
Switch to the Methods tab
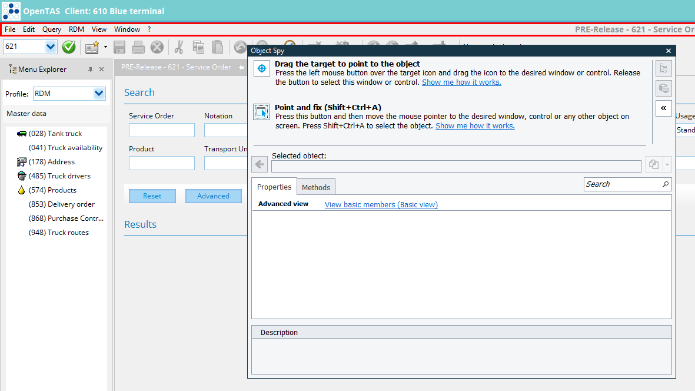(x=316, y=187)
